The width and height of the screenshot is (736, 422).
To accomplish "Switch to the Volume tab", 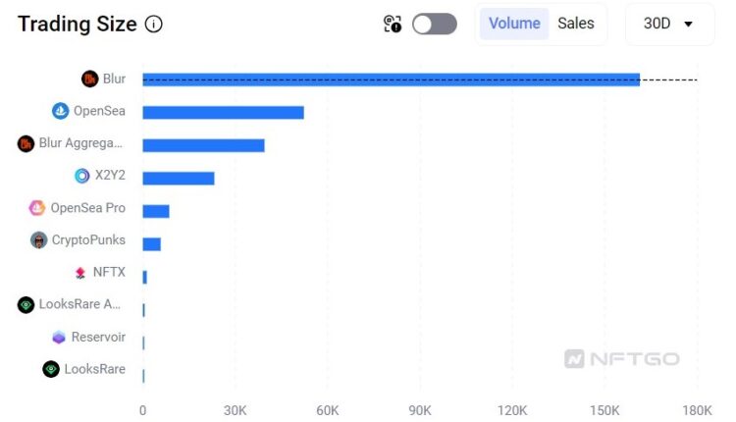I will 514,24.
